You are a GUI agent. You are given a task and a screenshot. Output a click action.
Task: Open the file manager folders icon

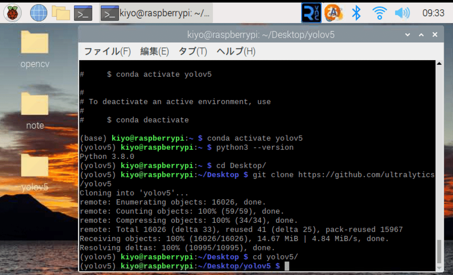[61, 13]
